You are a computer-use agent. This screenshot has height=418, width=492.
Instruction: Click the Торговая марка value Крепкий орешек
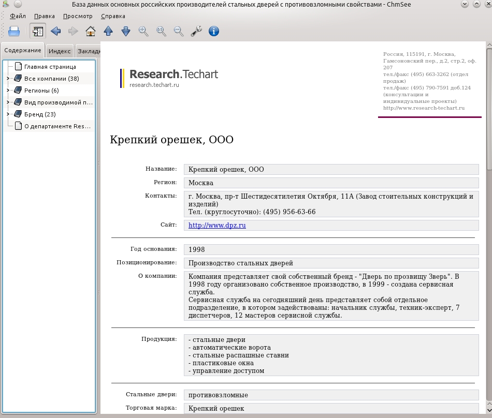[216, 409]
